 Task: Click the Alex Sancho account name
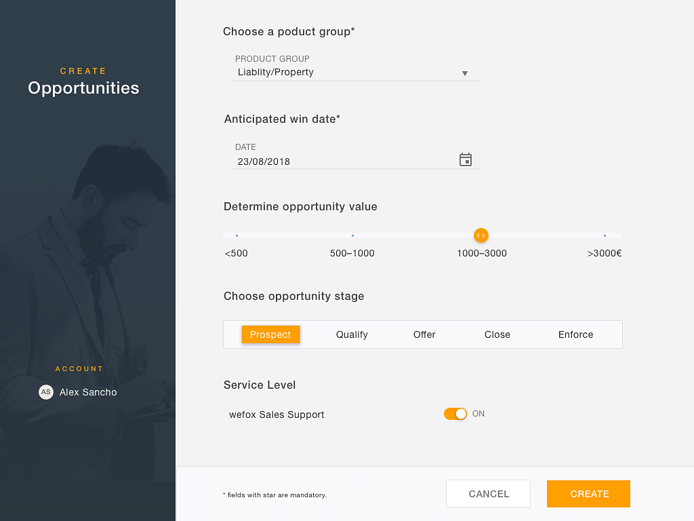88,392
